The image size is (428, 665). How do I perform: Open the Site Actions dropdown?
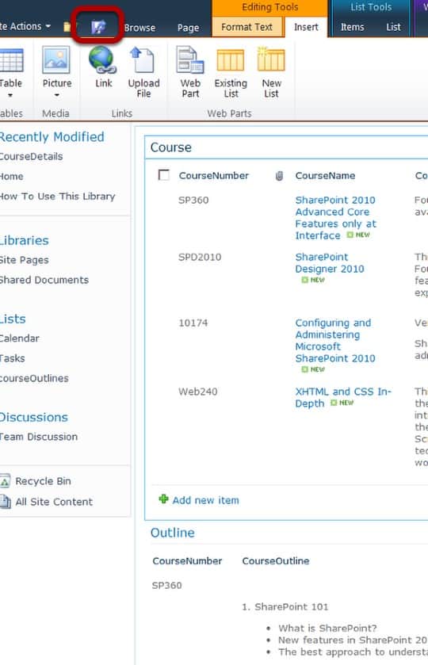(25, 26)
